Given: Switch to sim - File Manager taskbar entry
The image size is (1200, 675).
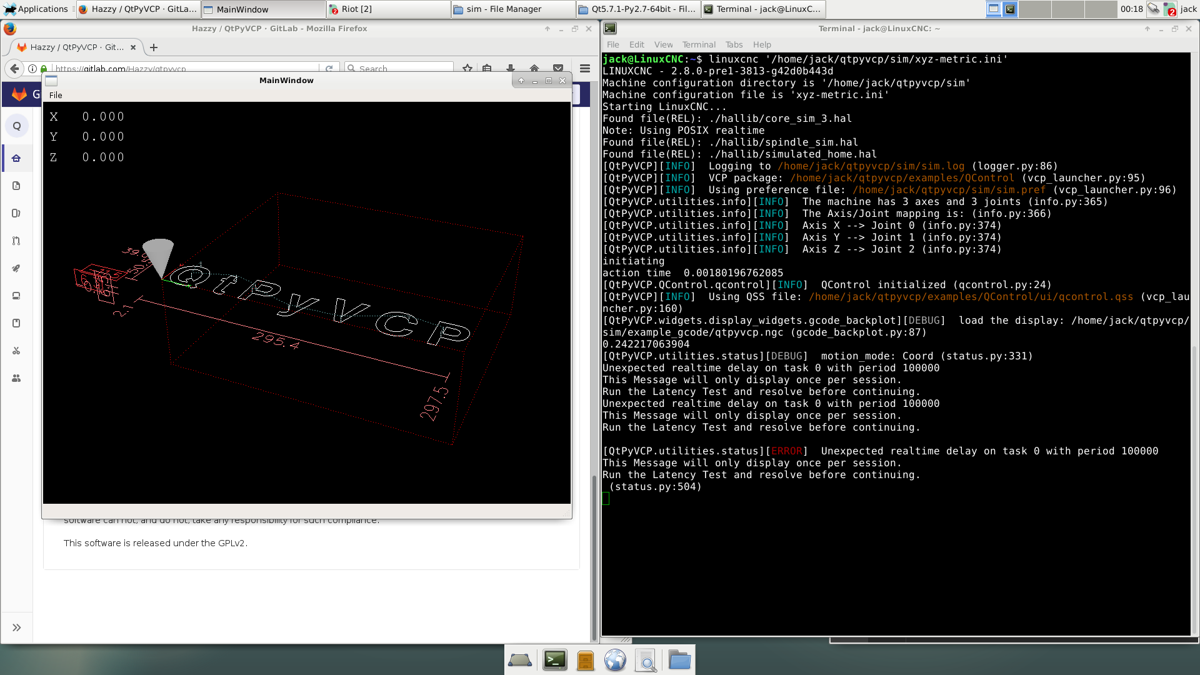Looking at the screenshot, I should (x=513, y=9).
